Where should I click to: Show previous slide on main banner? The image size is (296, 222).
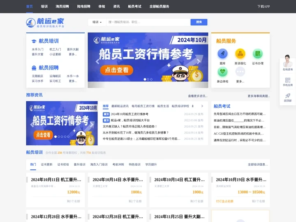click(97, 61)
